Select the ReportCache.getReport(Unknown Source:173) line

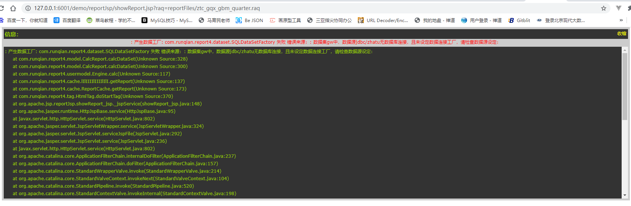pos(100,89)
